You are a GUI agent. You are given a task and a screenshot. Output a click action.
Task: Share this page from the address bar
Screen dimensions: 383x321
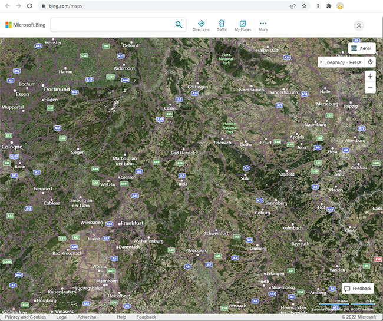[293, 6]
